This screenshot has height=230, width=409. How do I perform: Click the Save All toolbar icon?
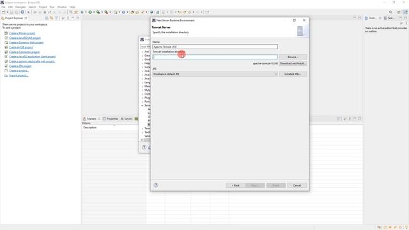(x=16, y=12)
